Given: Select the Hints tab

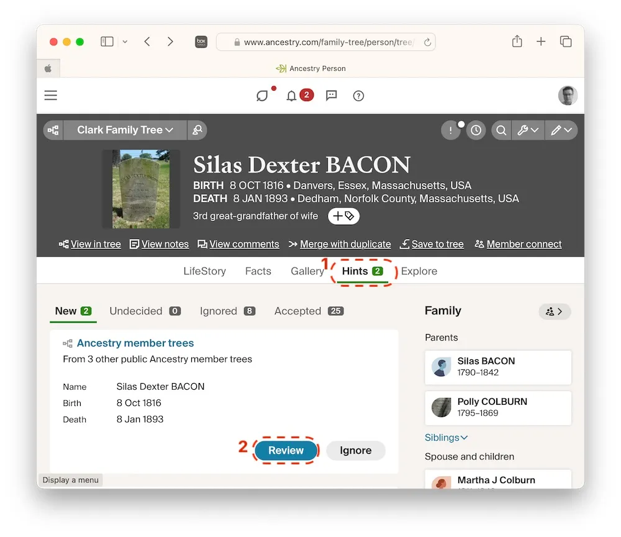Looking at the screenshot, I should pyautogui.click(x=363, y=271).
